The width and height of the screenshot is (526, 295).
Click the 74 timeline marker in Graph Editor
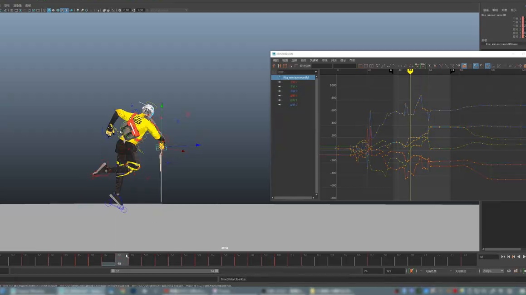452,71
